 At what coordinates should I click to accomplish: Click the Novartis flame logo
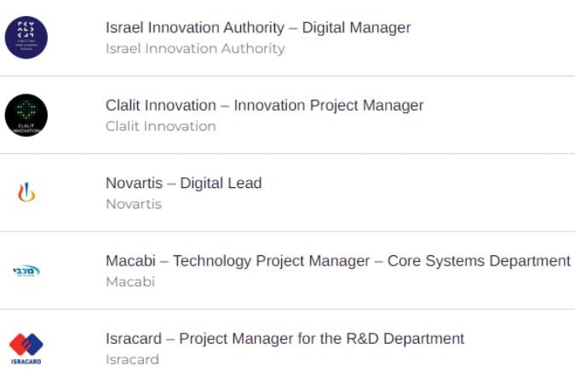[26, 192]
